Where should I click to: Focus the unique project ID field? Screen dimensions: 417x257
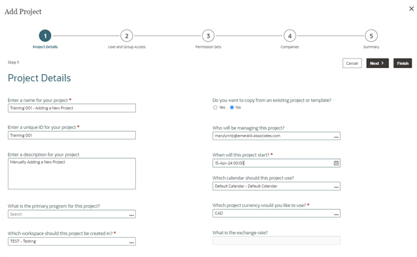coord(71,135)
